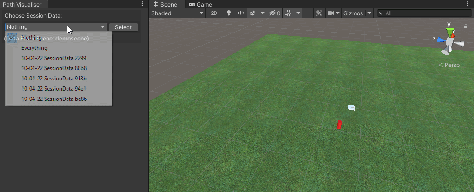Select 10-04-22 SessionData 2299
The width and height of the screenshot is (474, 192).
coord(59,58)
